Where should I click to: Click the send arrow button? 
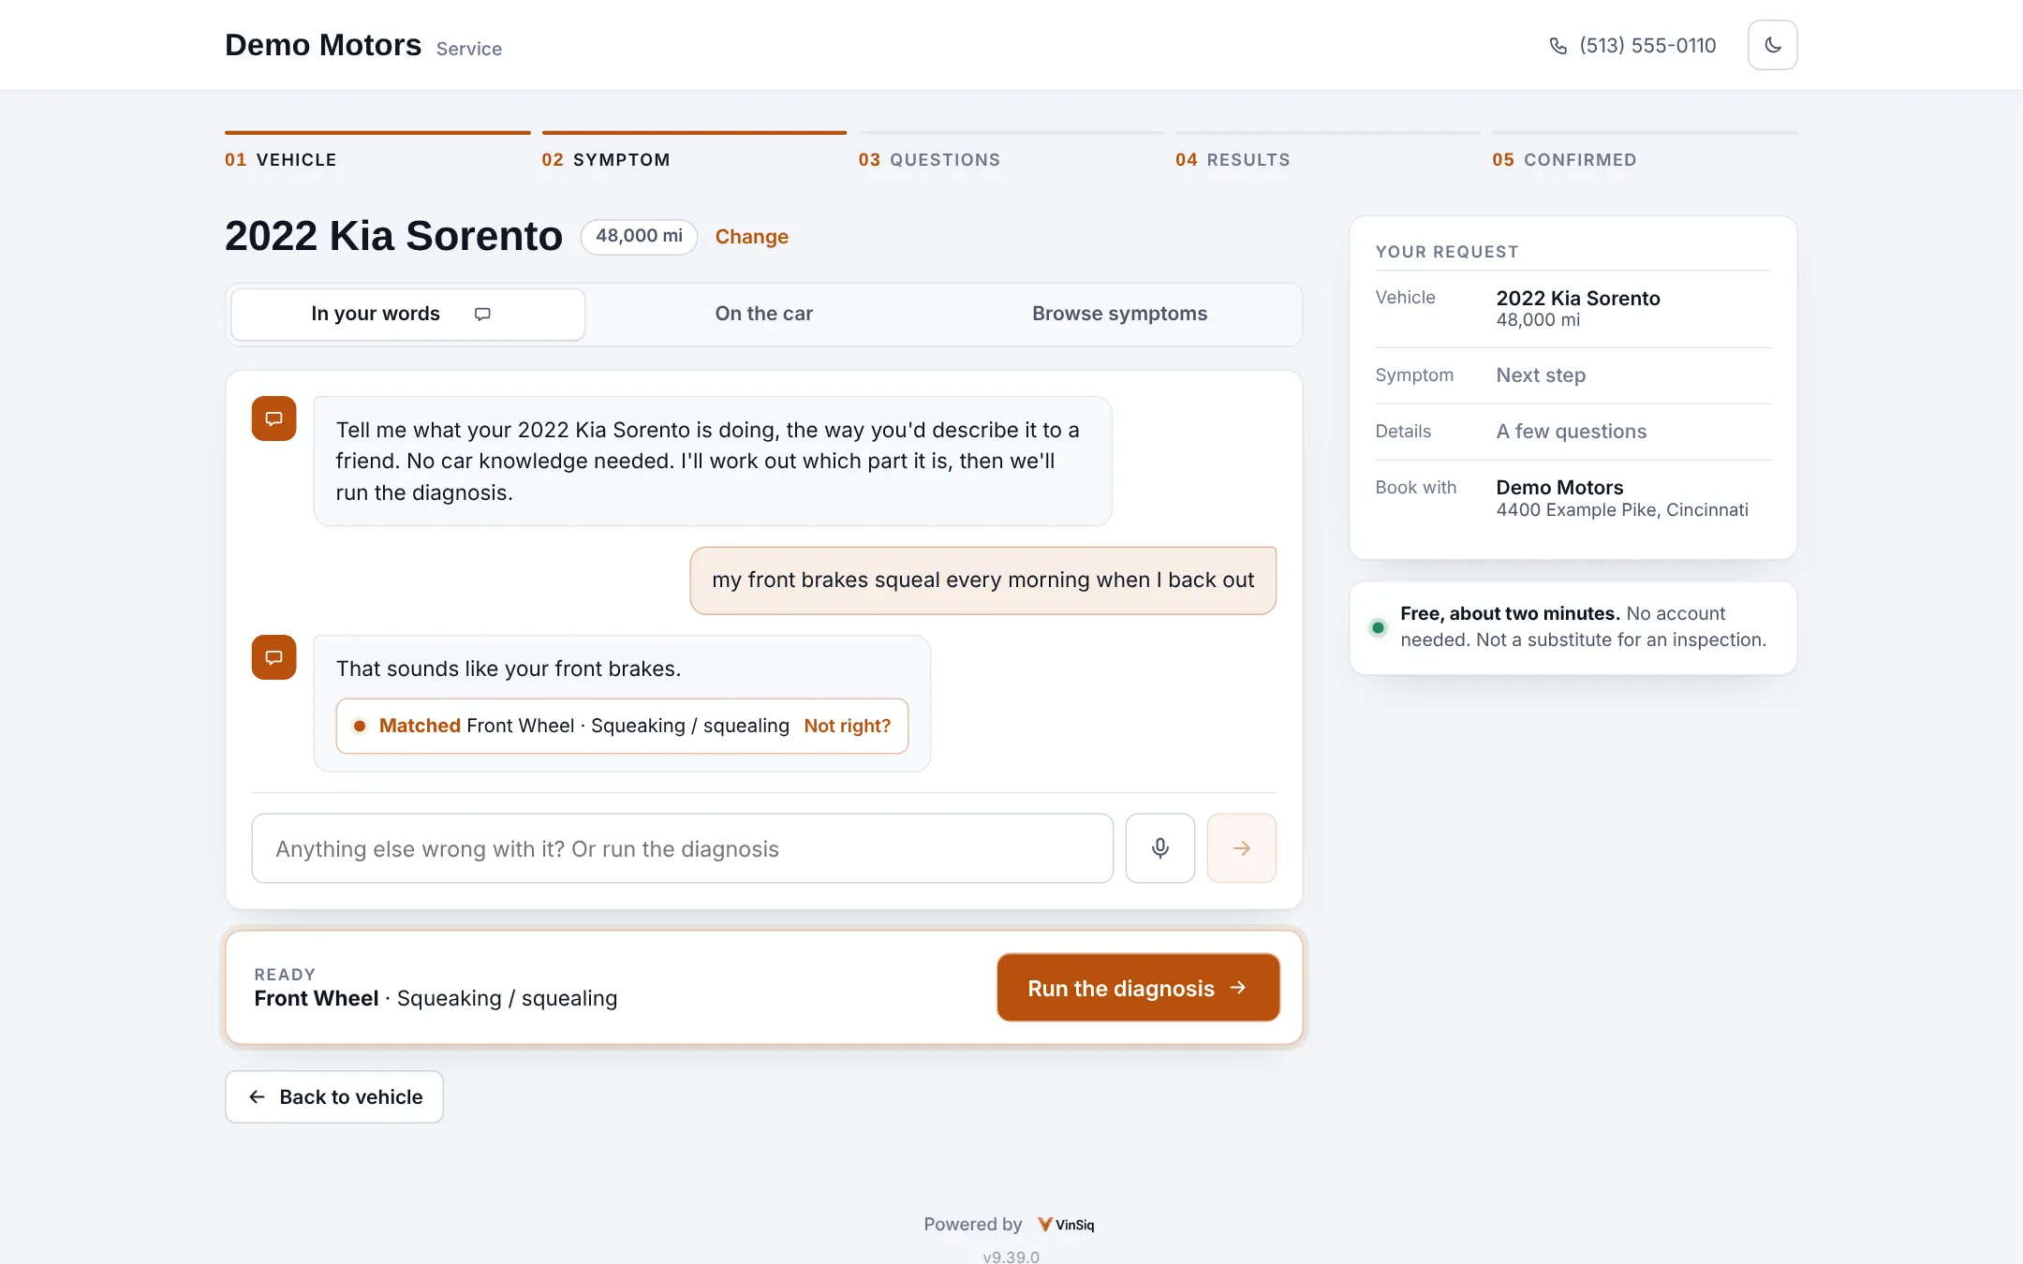pyautogui.click(x=1241, y=848)
